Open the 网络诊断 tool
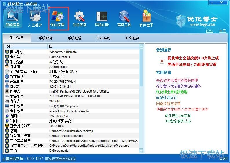 [102, 18]
